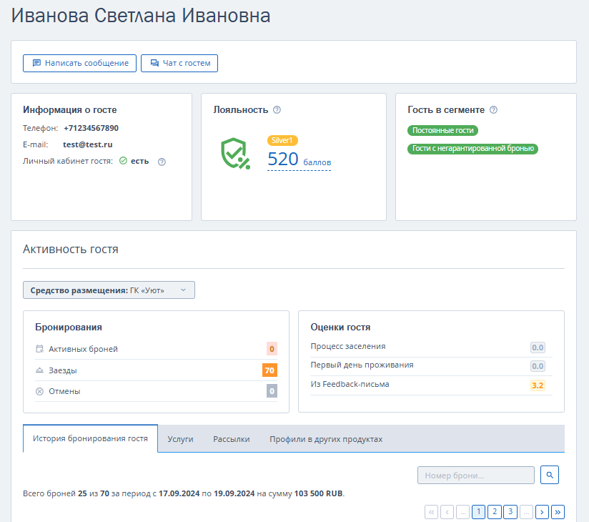
Task: Go to the next page arrow
Action: coord(542,512)
